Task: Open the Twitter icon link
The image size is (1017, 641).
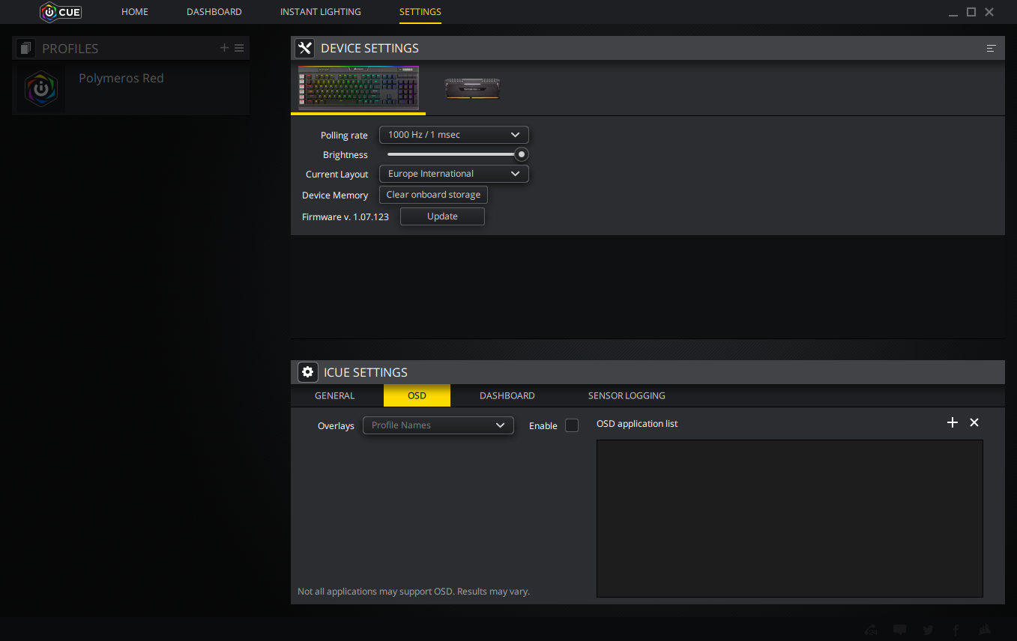Action: tap(928, 630)
